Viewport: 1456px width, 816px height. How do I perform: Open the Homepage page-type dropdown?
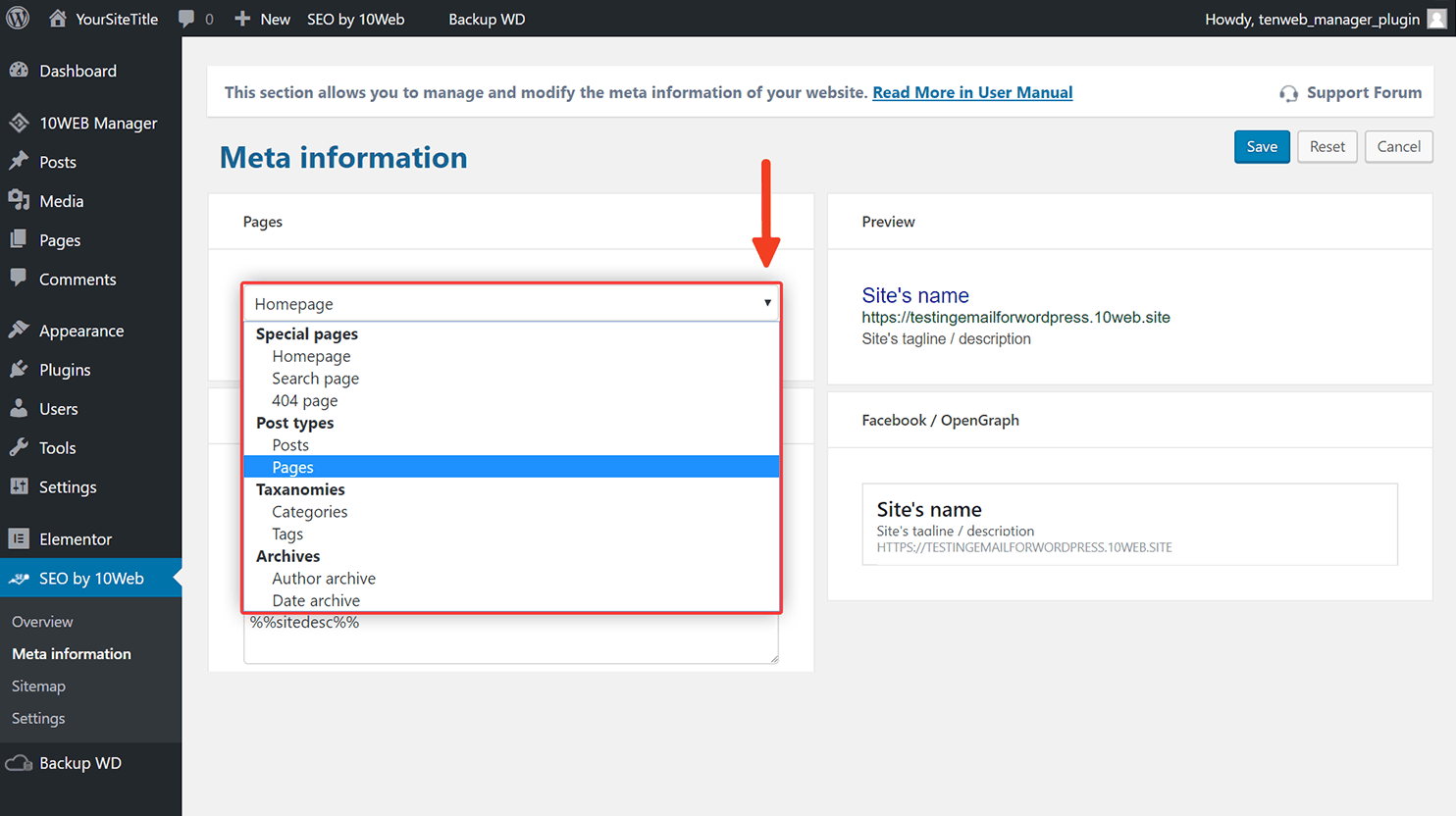(x=511, y=303)
